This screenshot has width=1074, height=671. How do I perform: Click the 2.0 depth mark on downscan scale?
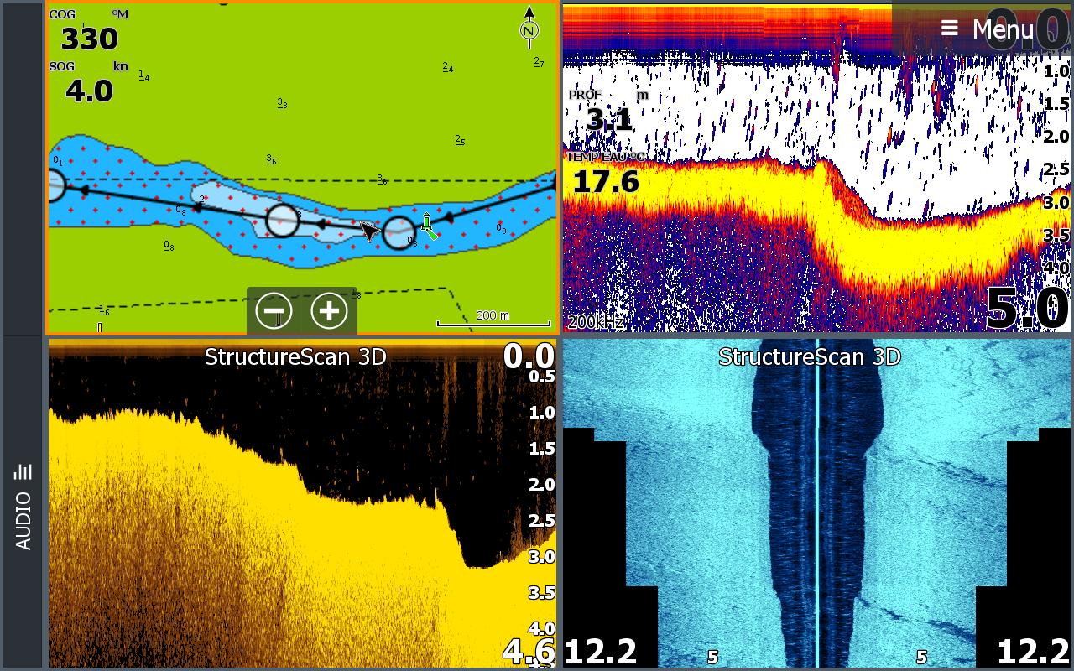(542, 484)
